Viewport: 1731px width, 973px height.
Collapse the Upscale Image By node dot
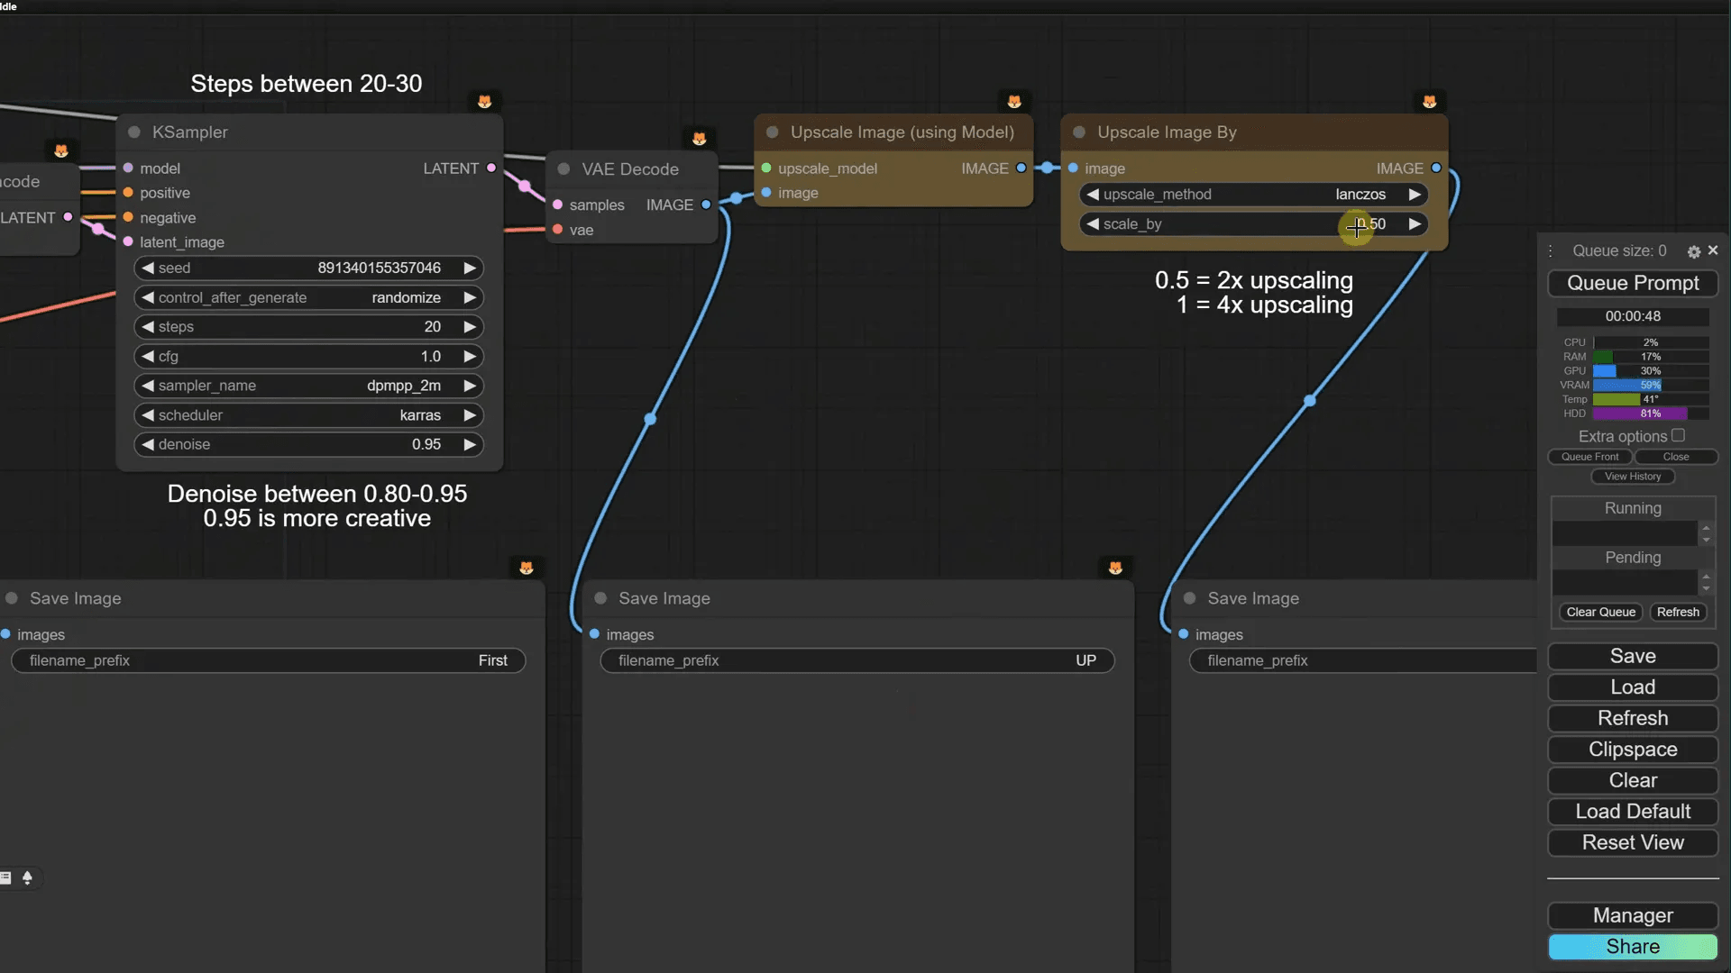point(1078,132)
